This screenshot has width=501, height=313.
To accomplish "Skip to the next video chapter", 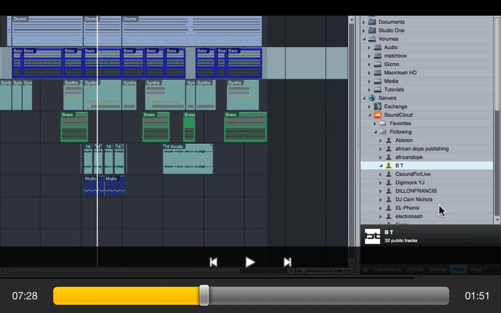I will (287, 262).
